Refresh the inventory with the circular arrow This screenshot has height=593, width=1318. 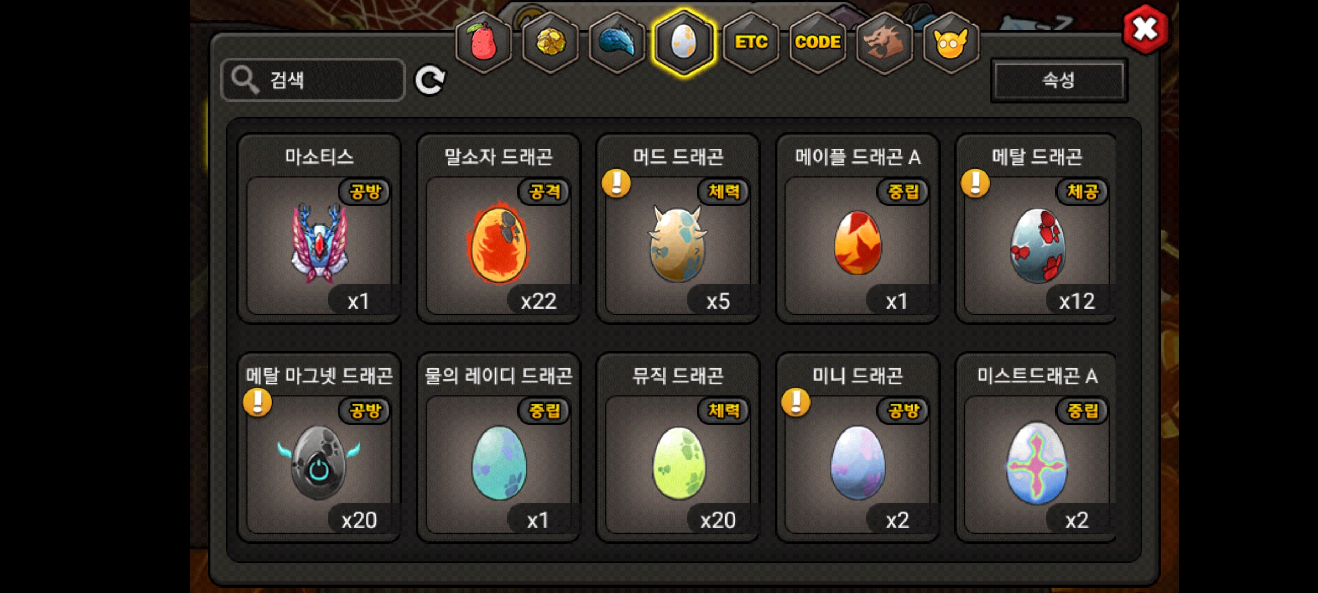pyautogui.click(x=430, y=81)
